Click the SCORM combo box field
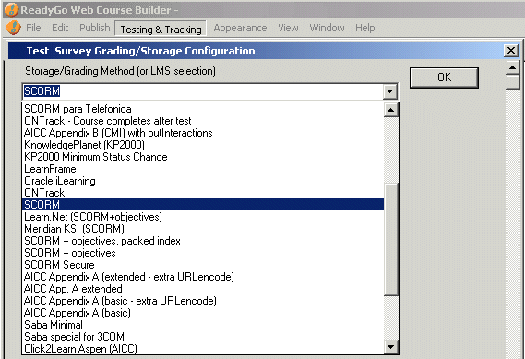Screen dimensions: 525x359 pyautogui.click(x=203, y=91)
